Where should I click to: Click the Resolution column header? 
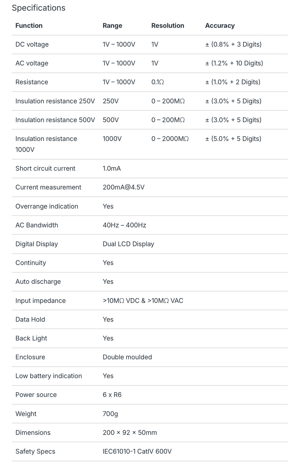(168, 26)
